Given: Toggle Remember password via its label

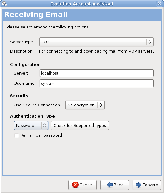Looking at the screenshot, I should click(41, 135).
